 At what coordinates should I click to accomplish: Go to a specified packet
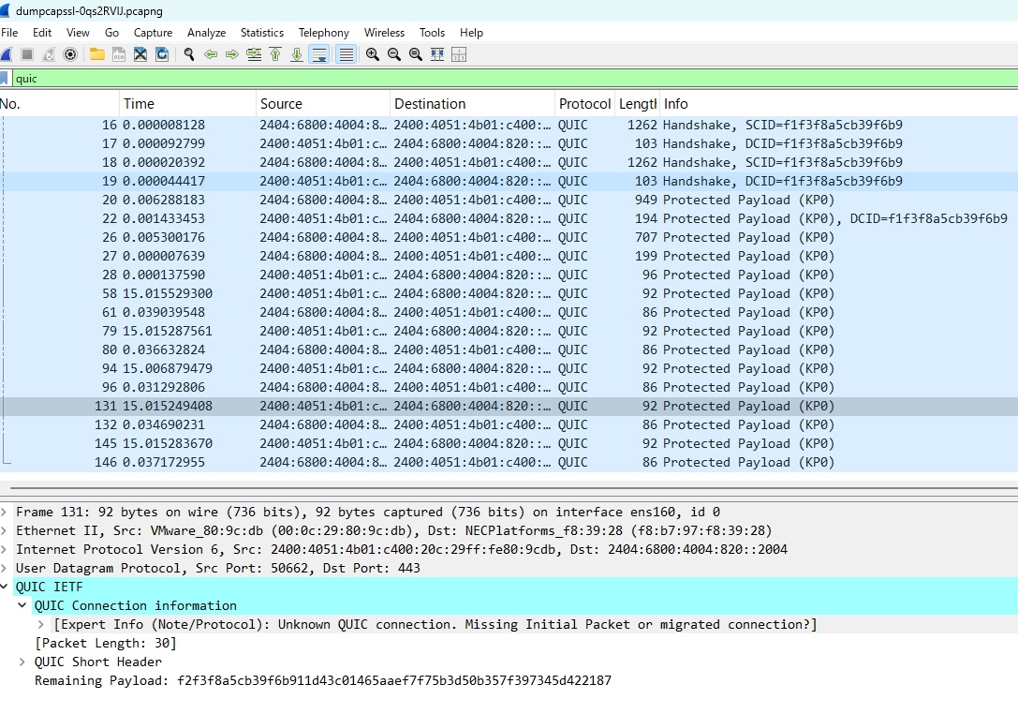pos(254,54)
